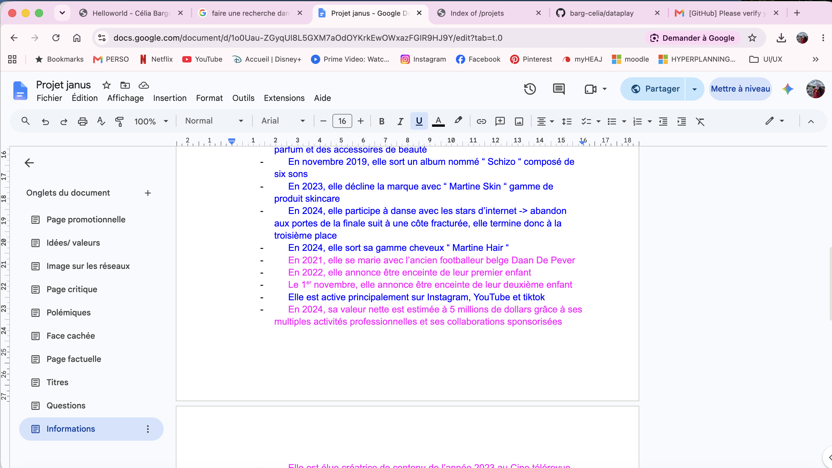This screenshot has width=832, height=468.
Task: Start a video call from Meet icon
Action: point(590,89)
